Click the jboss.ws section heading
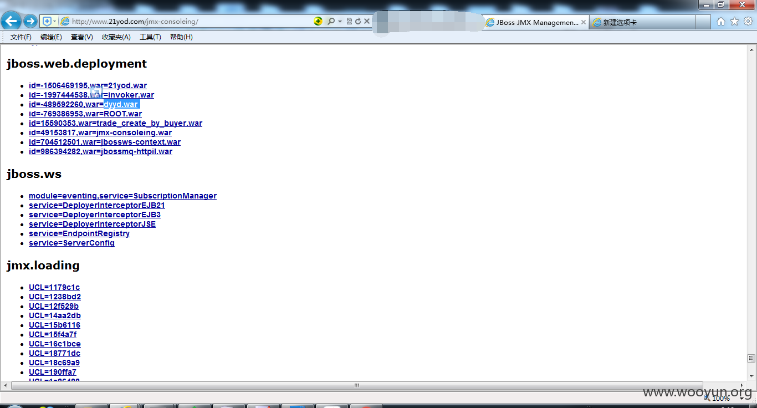The image size is (757, 408). 34,174
